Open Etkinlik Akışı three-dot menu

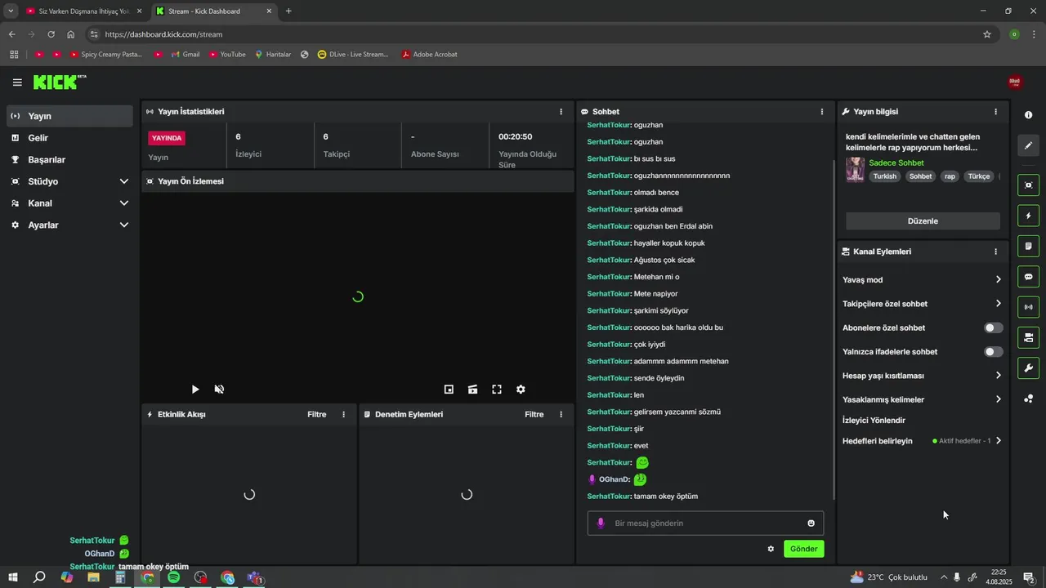(343, 414)
